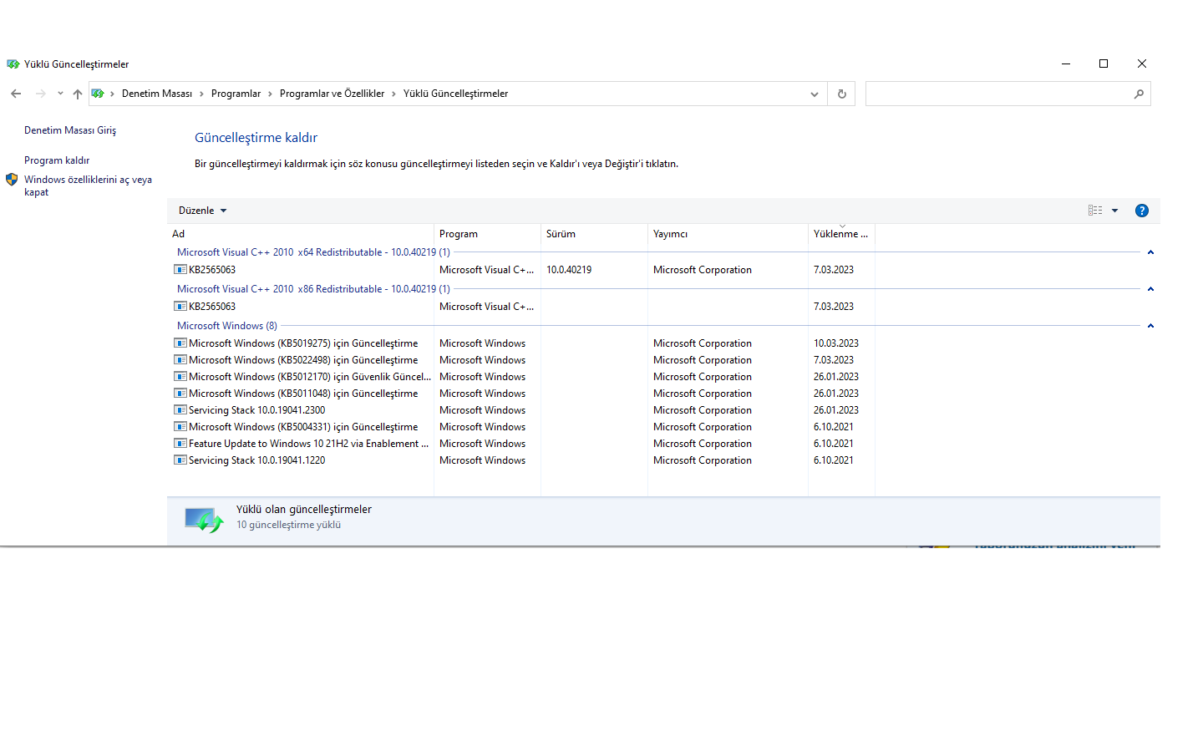Click the Feature Update 21H2 icon
This screenshot has width=1203, height=752.
(x=180, y=444)
